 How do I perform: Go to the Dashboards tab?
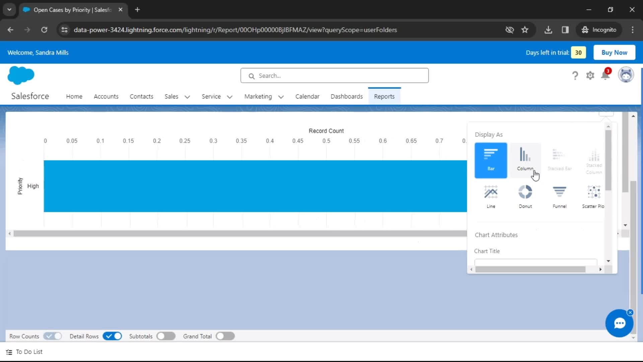click(347, 97)
